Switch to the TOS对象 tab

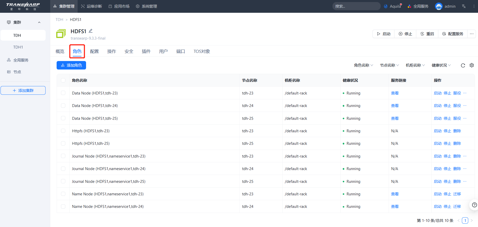[x=202, y=51]
